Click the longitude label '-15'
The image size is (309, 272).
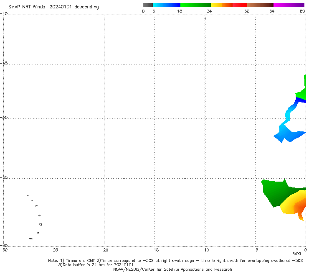(x=154, y=250)
